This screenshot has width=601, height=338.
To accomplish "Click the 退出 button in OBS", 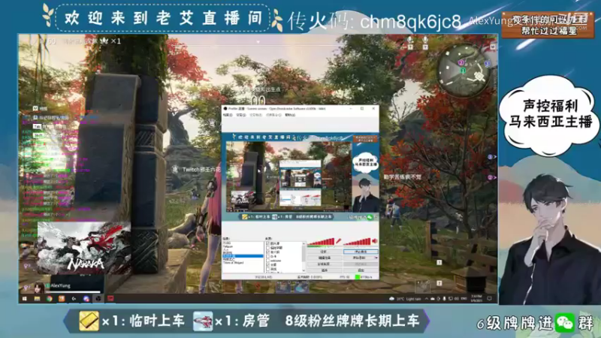I will click(x=361, y=270).
